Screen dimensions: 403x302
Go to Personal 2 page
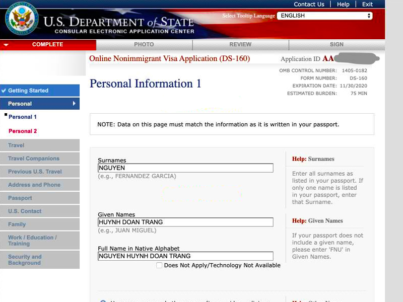23,131
